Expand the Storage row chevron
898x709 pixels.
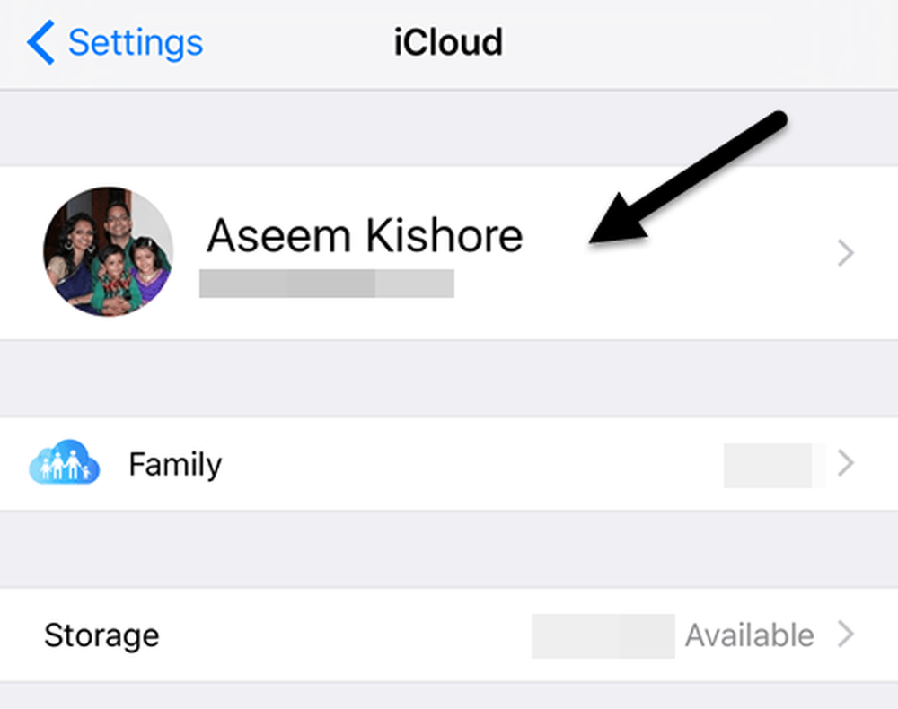pos(846,634)
